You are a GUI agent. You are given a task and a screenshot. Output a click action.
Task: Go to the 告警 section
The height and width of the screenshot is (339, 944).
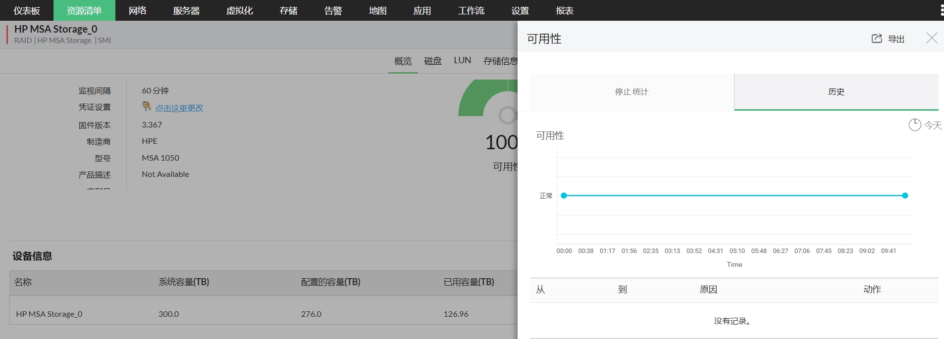coord(333,10)
